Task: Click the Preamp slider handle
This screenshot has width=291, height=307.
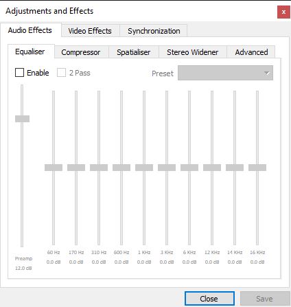Action: tap(22, 119)
